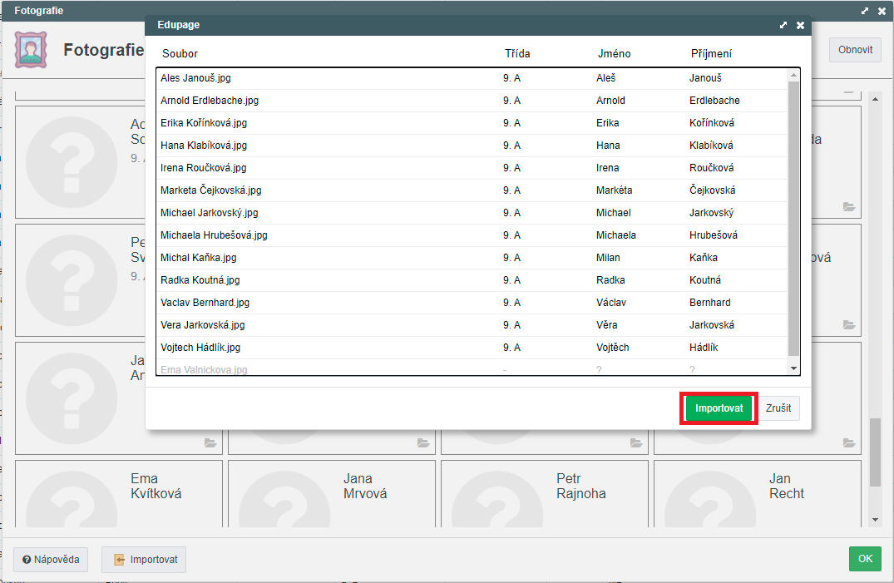This screenshot has width=894, height=583.
Task: Close the Edupage dialog
Action: point(801,25)
